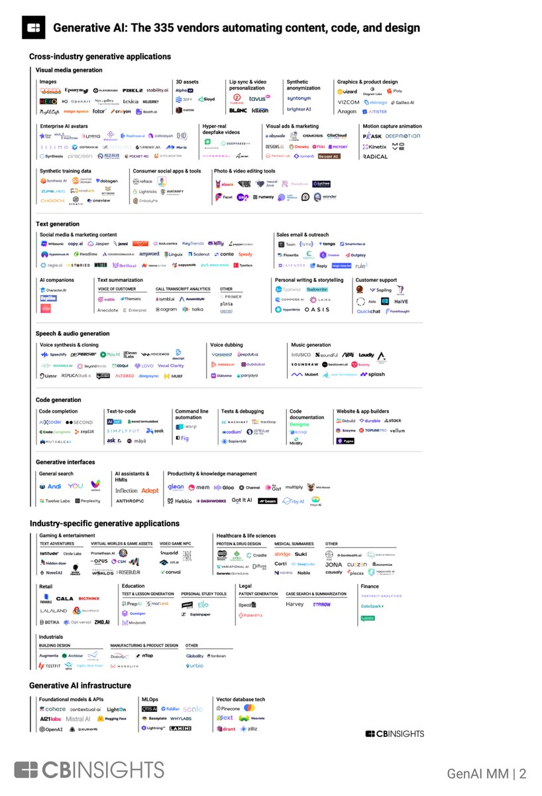Click the 'Code generation' section heading
542x796 pixels.
(58, 400)
